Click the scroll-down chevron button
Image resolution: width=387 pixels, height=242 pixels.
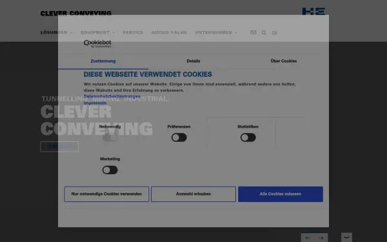[x=346, y=237]
